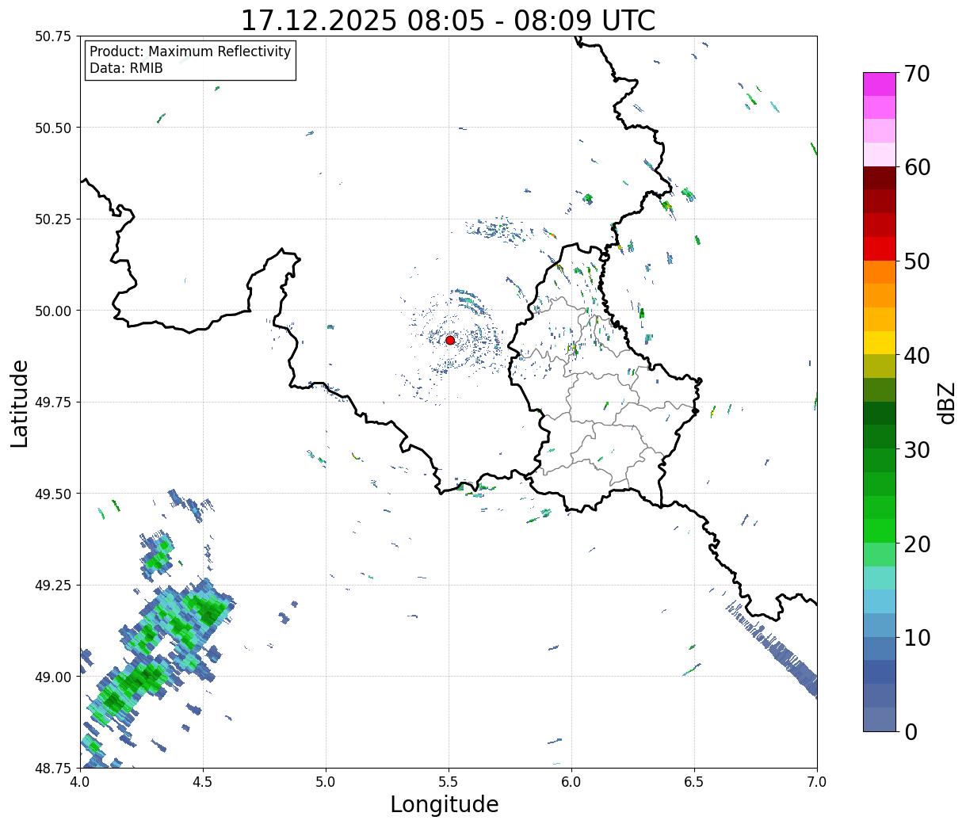Click the latitude tick label 49.25
The width and height of the screenshot is (966, 824).
54,586
